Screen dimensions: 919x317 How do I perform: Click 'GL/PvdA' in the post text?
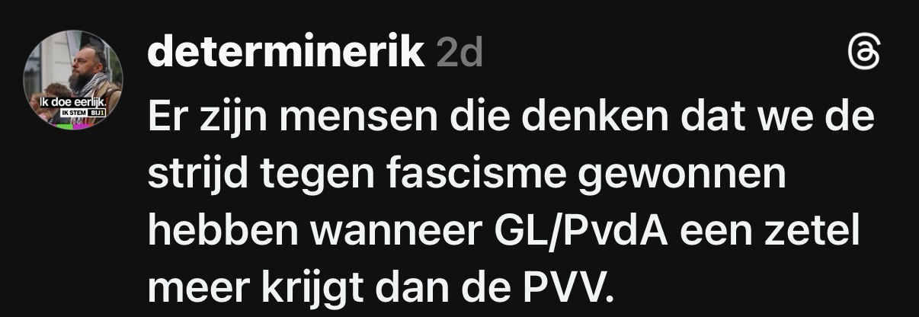(572, 232)
